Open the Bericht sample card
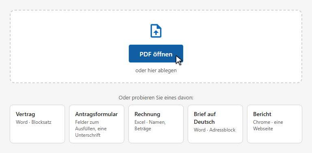This screenshot has width=312, height=153. (275, 124)
